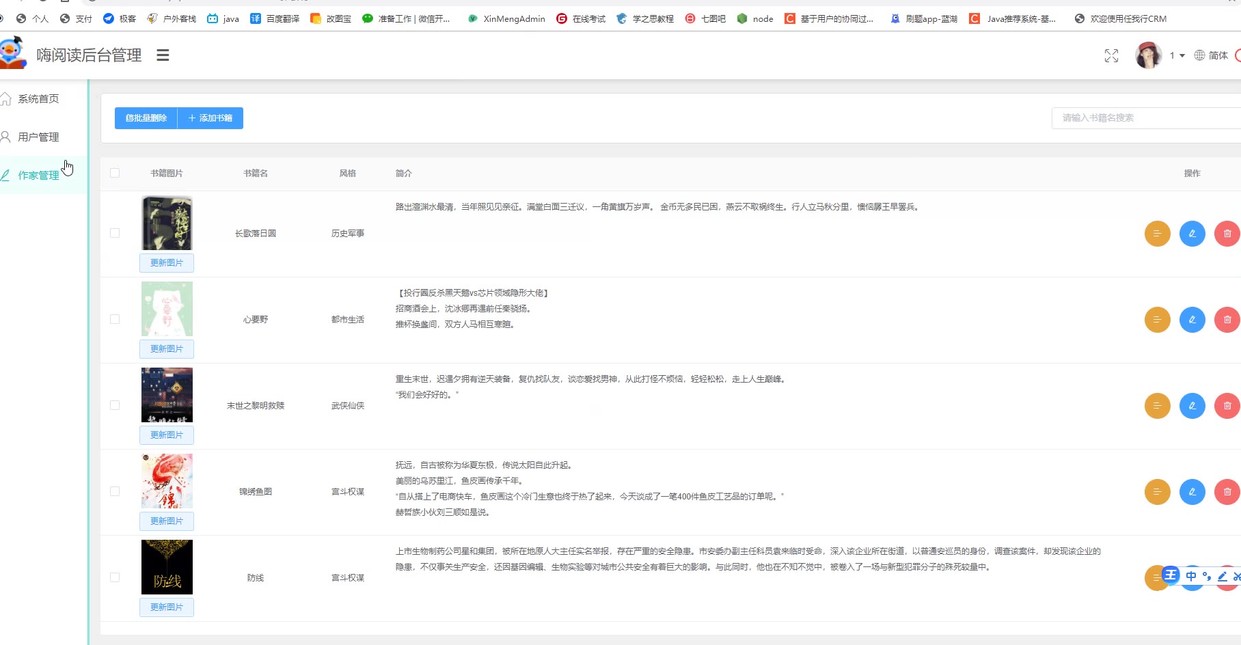Click the 长歌落日圆 book cover thumbnail
1241x645 pixels.
(167, 223)
